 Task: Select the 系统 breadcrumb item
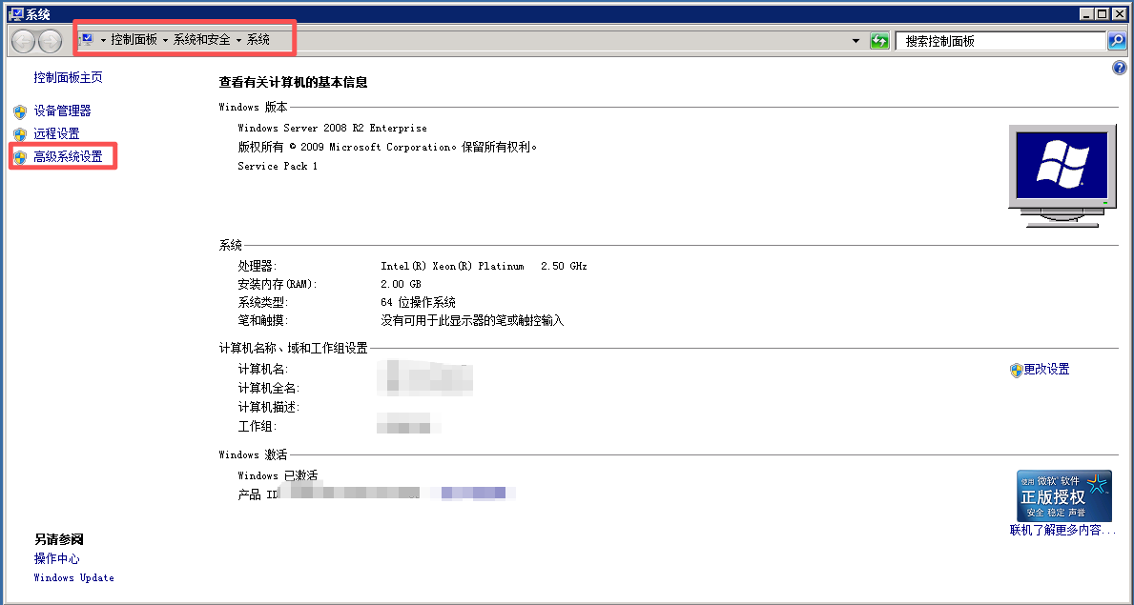click(x=258, y=40)
